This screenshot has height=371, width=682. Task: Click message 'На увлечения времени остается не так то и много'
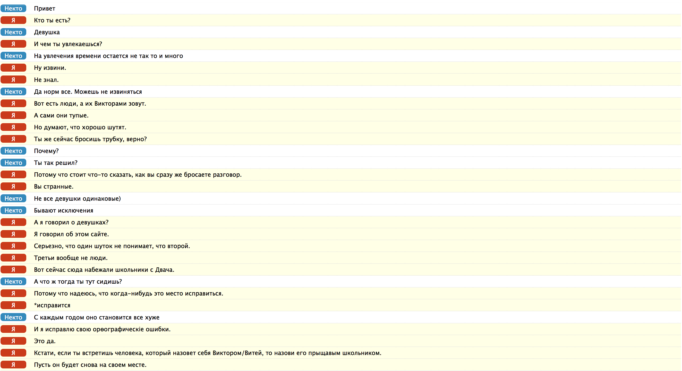(x=108, y=56)
